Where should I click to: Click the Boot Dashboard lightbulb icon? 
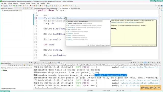click(x=24, y=65)
